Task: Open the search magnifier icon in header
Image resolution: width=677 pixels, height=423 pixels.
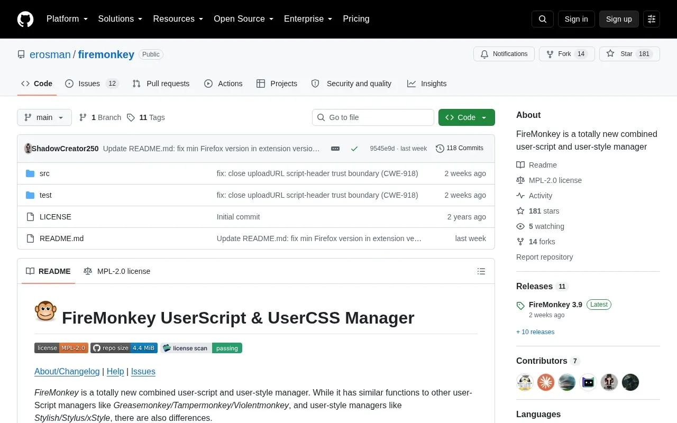Action: tap(543, 19)
